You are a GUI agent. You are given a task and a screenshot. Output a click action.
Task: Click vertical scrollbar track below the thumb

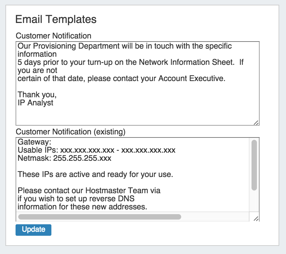(254, 201)
